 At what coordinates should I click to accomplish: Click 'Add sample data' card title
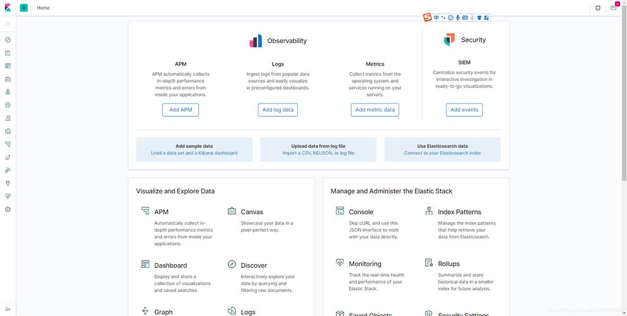pos(194,146)
